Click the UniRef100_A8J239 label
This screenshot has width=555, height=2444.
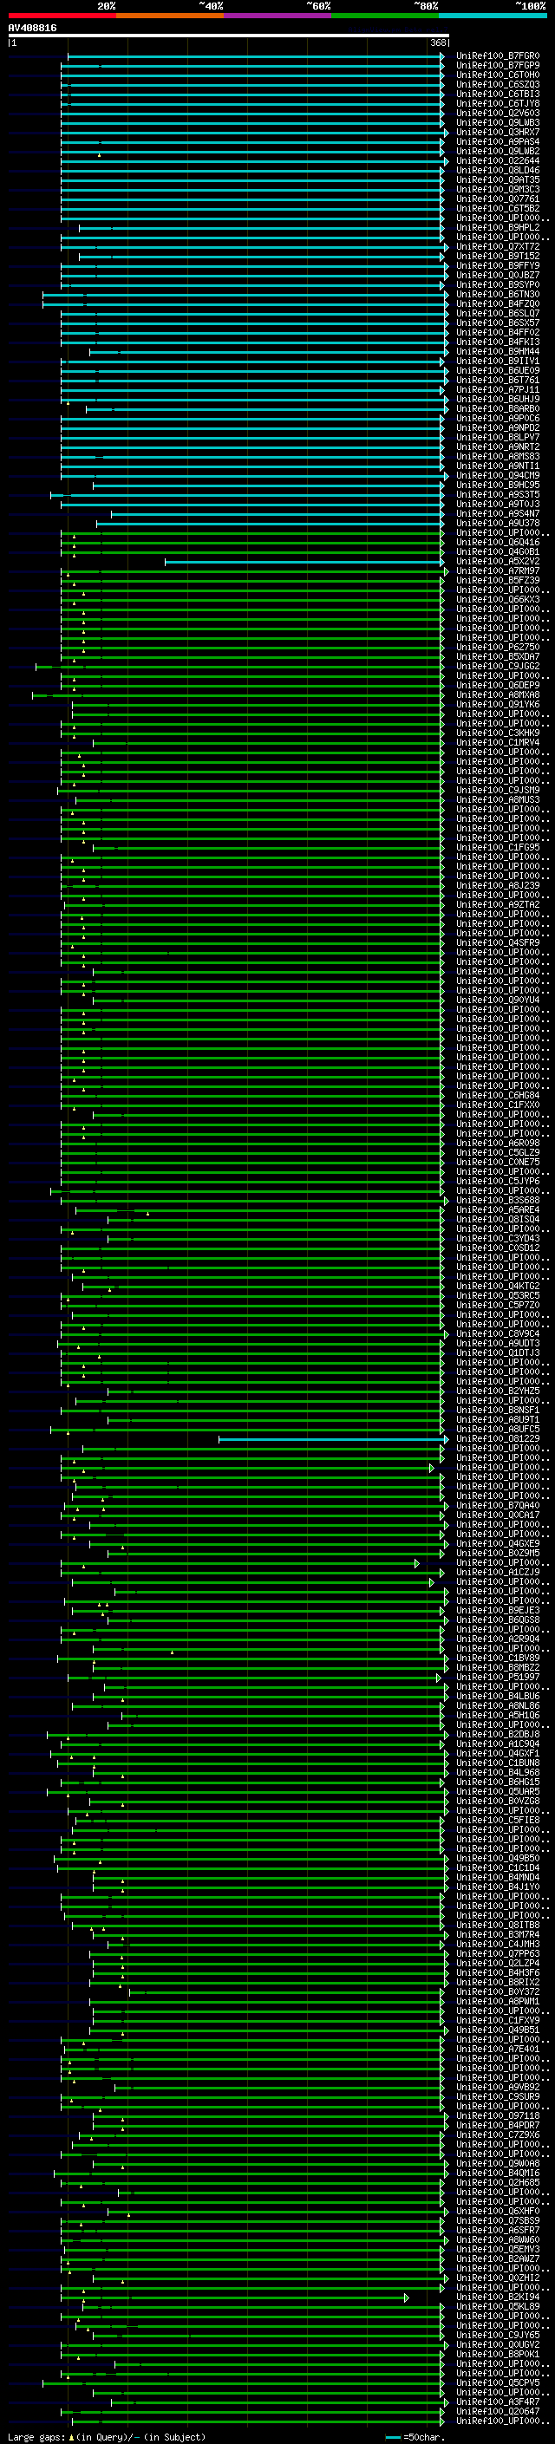click(x=498, y=885)
